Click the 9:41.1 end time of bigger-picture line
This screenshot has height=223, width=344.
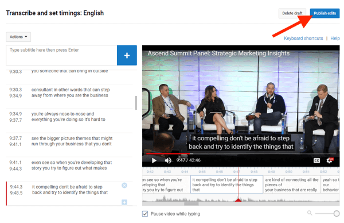[15, 144]
